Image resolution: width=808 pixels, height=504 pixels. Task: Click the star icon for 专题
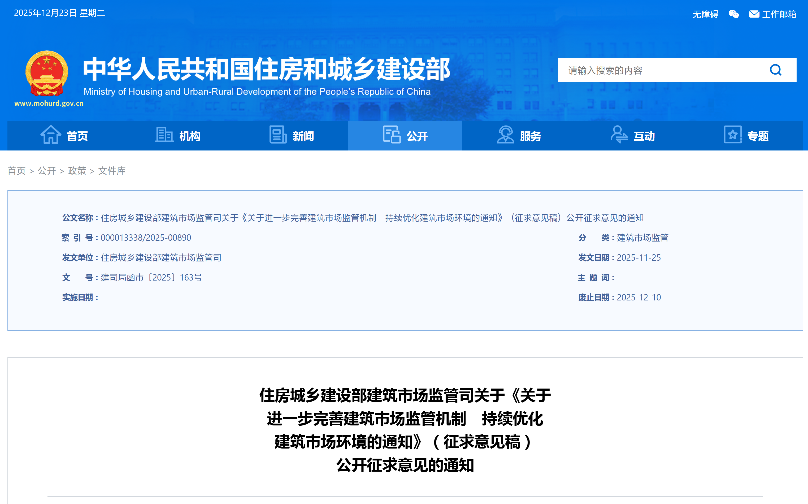pos(732,135)
